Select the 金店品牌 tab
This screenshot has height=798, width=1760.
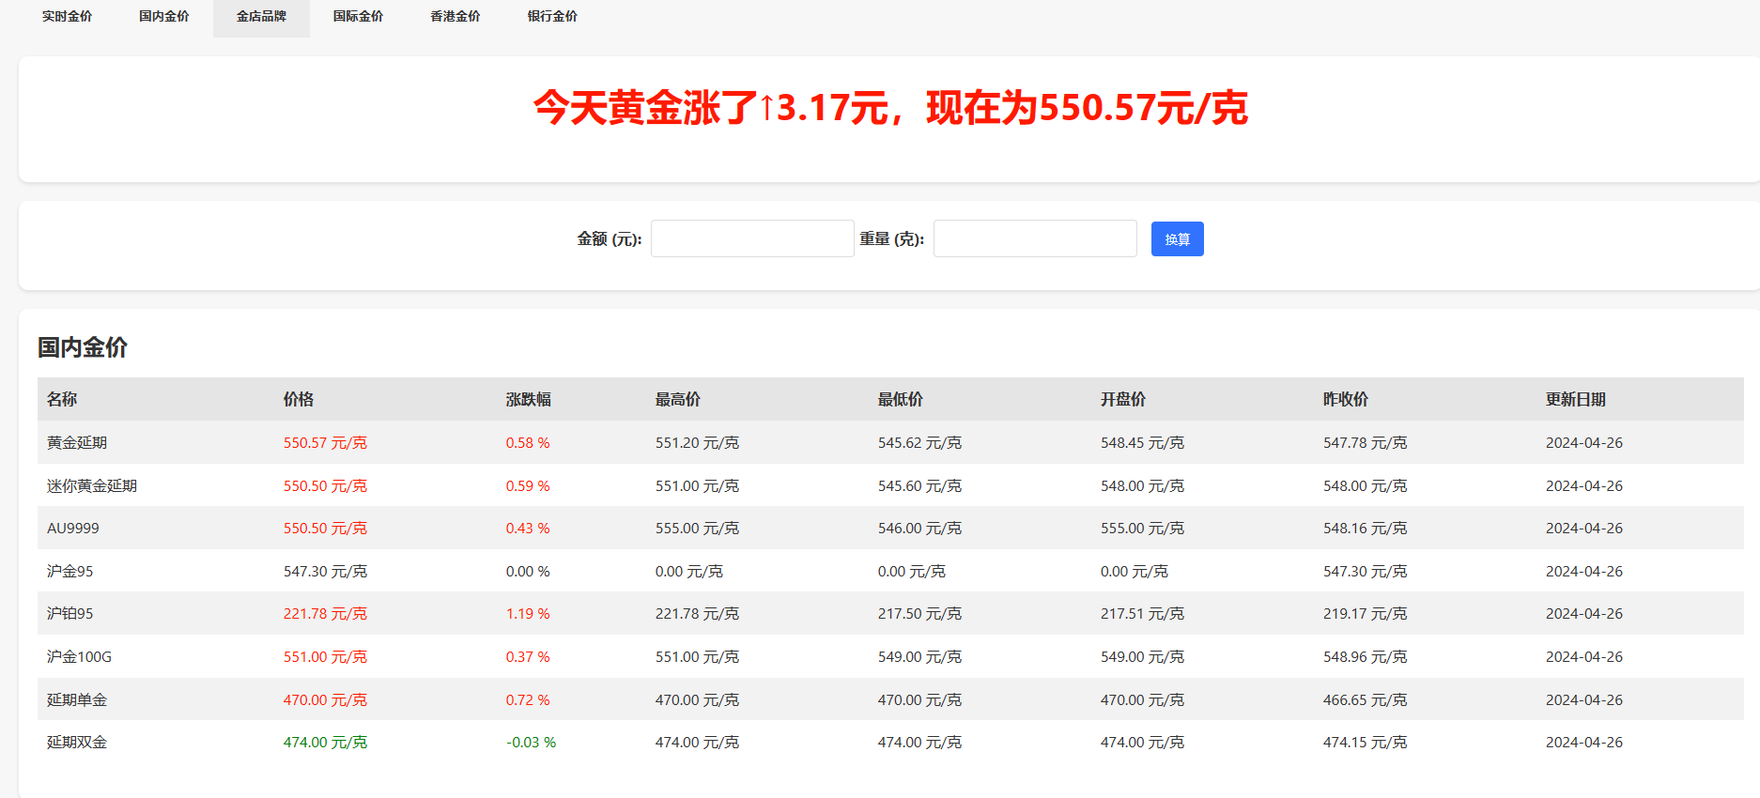point(261,17)
